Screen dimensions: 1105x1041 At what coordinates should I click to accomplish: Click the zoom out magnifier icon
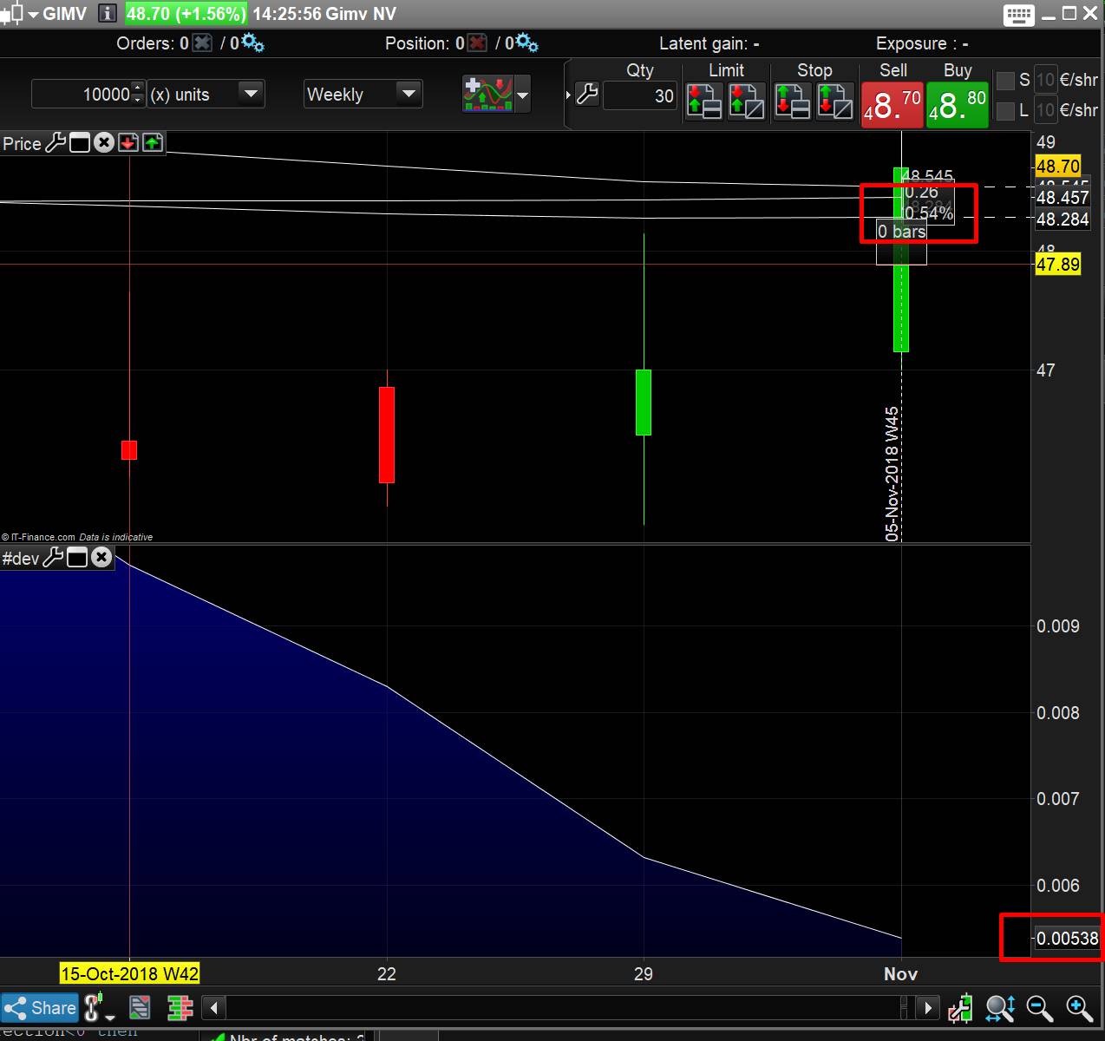coord(1039,1008)
